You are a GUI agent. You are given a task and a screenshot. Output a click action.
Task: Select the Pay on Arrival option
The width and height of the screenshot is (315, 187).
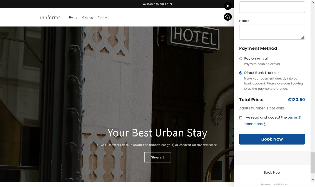coord(241,59)
